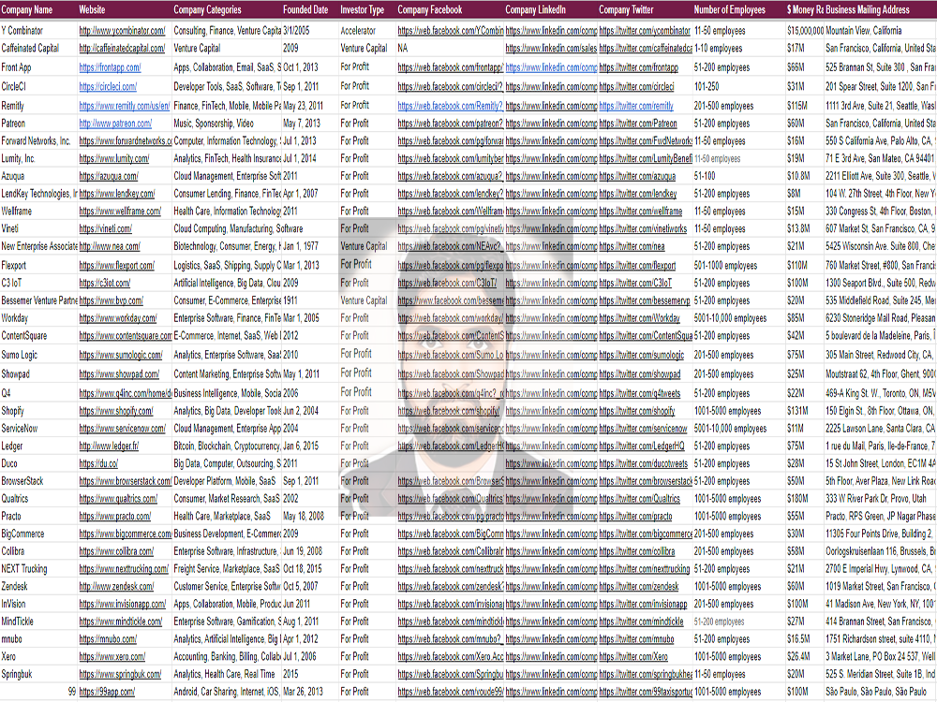
Task: Open the zendesk.com website link
Action: pos(116,587)
